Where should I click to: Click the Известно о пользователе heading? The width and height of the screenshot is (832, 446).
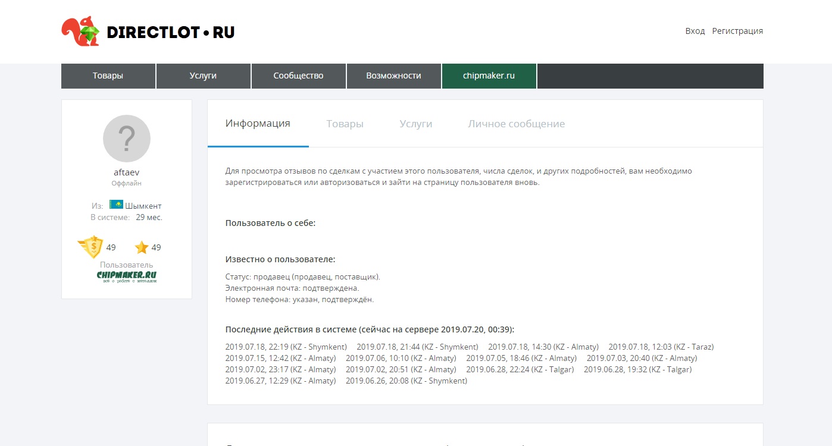[280, 259]
